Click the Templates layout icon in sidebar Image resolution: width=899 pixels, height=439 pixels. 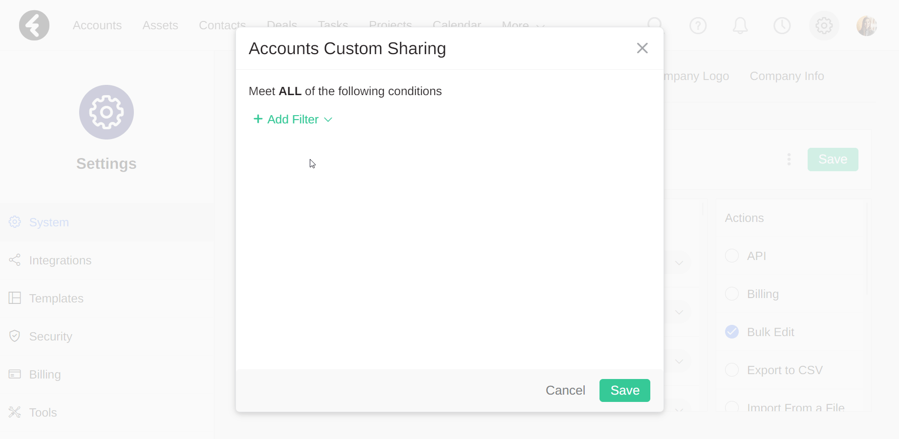click(x=15, y=298)
